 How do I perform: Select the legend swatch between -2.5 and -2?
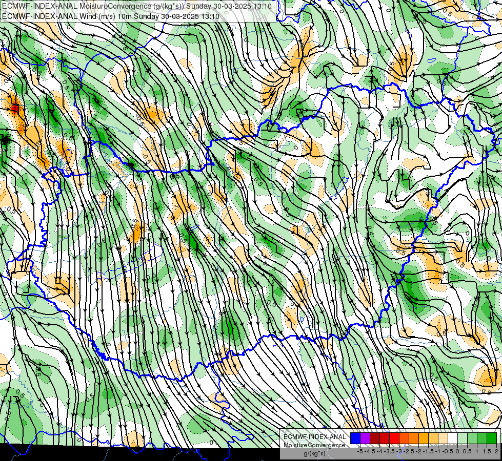click(414, 438)
